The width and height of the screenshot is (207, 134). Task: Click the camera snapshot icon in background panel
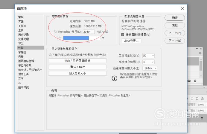tap(189, 81)
